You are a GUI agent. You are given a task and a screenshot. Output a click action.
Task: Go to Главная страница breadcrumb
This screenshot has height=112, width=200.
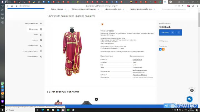[x=57, y=9]
